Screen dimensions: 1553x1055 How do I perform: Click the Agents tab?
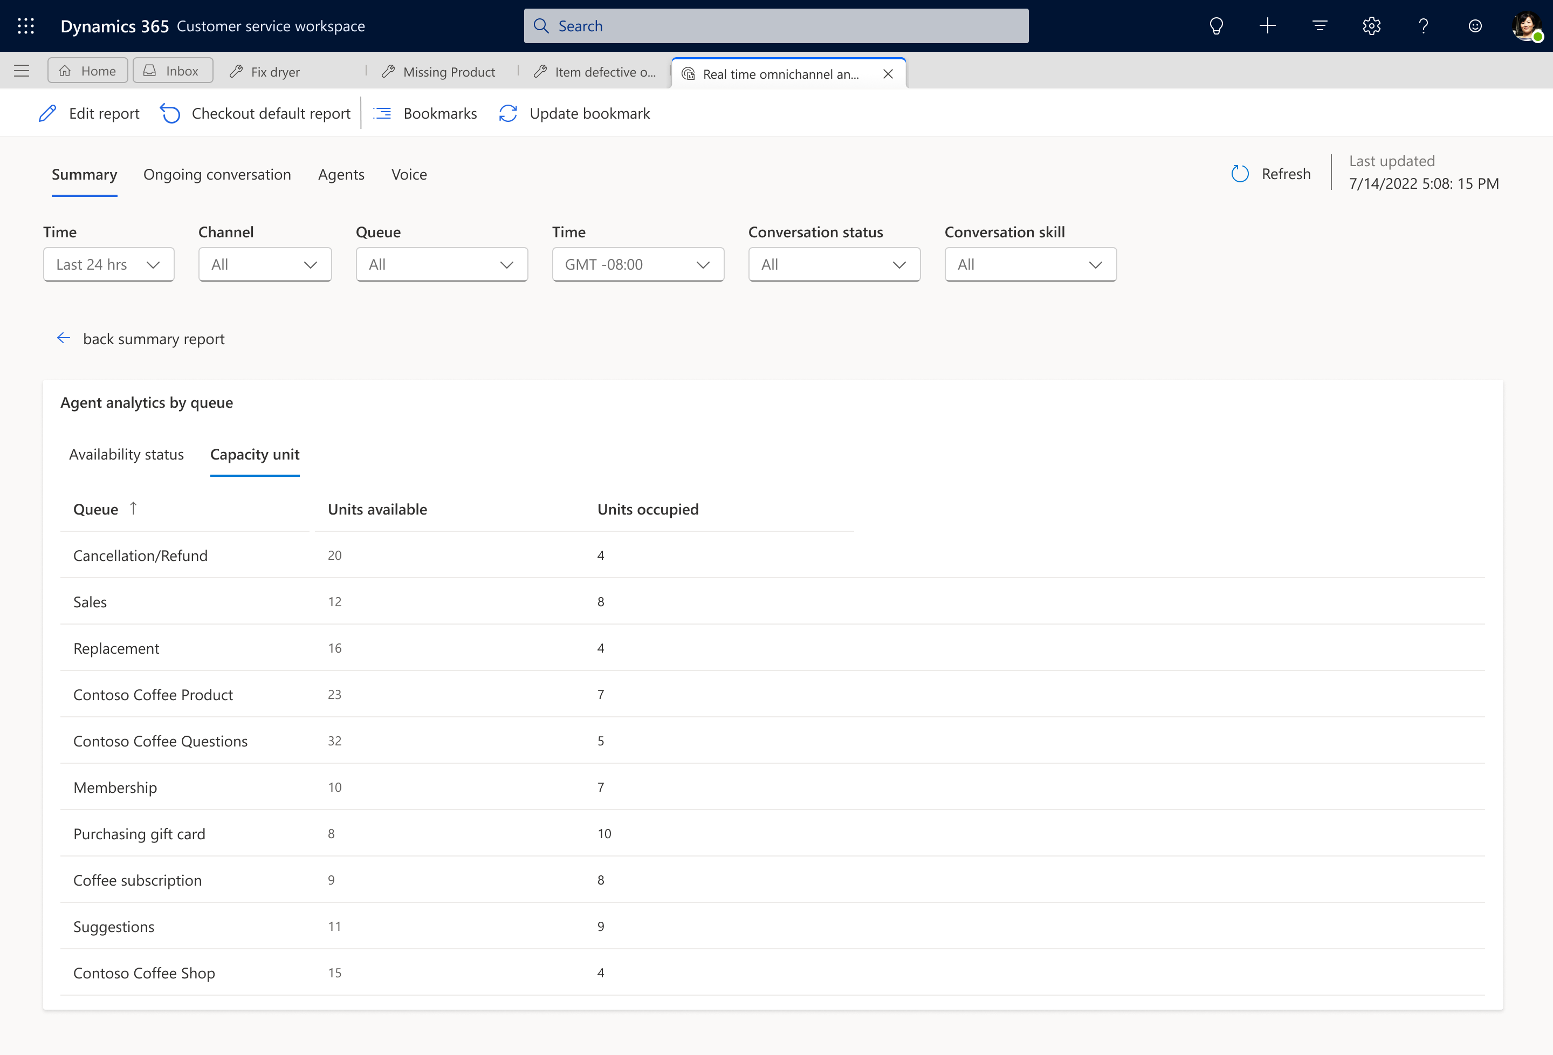[x=341, y=173]
